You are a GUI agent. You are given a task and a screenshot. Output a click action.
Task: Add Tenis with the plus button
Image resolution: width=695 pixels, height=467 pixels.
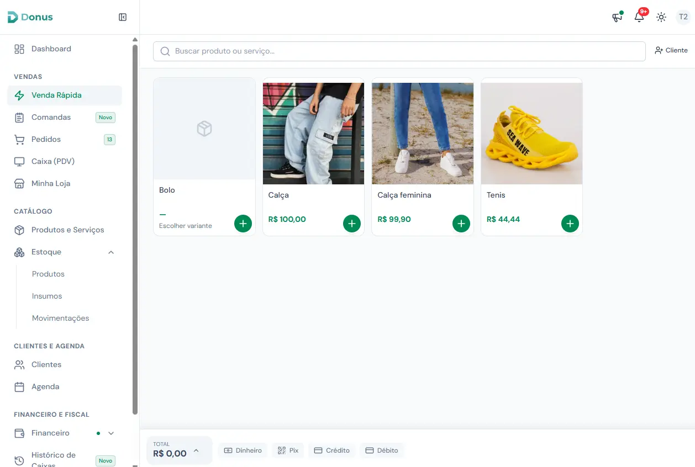pyautogui.click(x=570, y=224)
